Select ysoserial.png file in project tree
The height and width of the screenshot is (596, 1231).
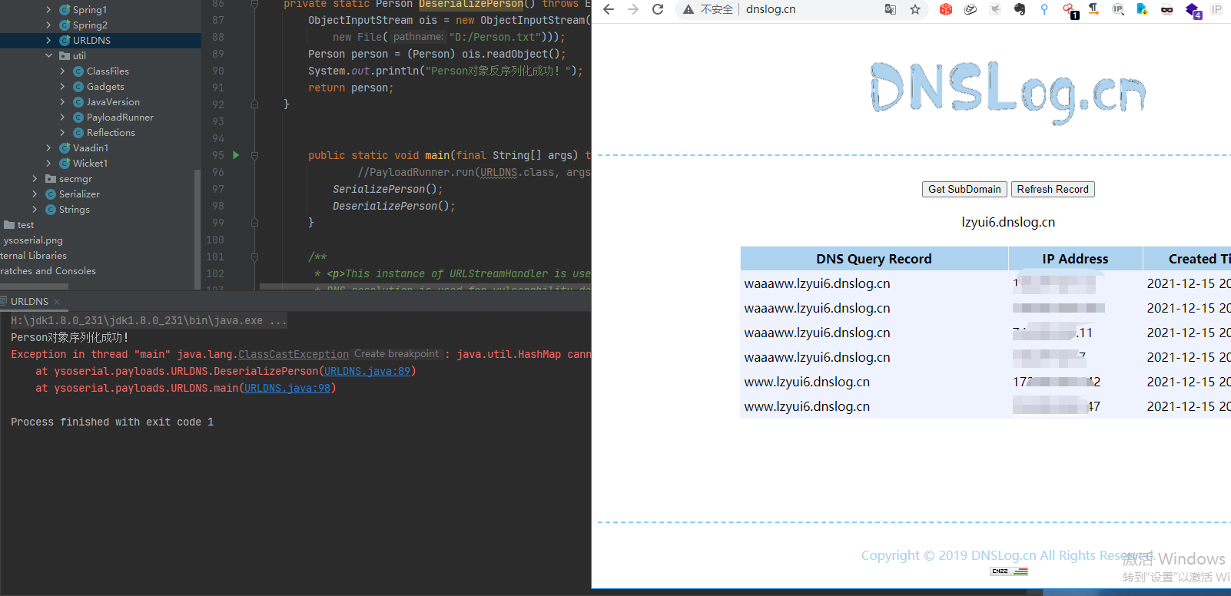click(x=33, y=240)
